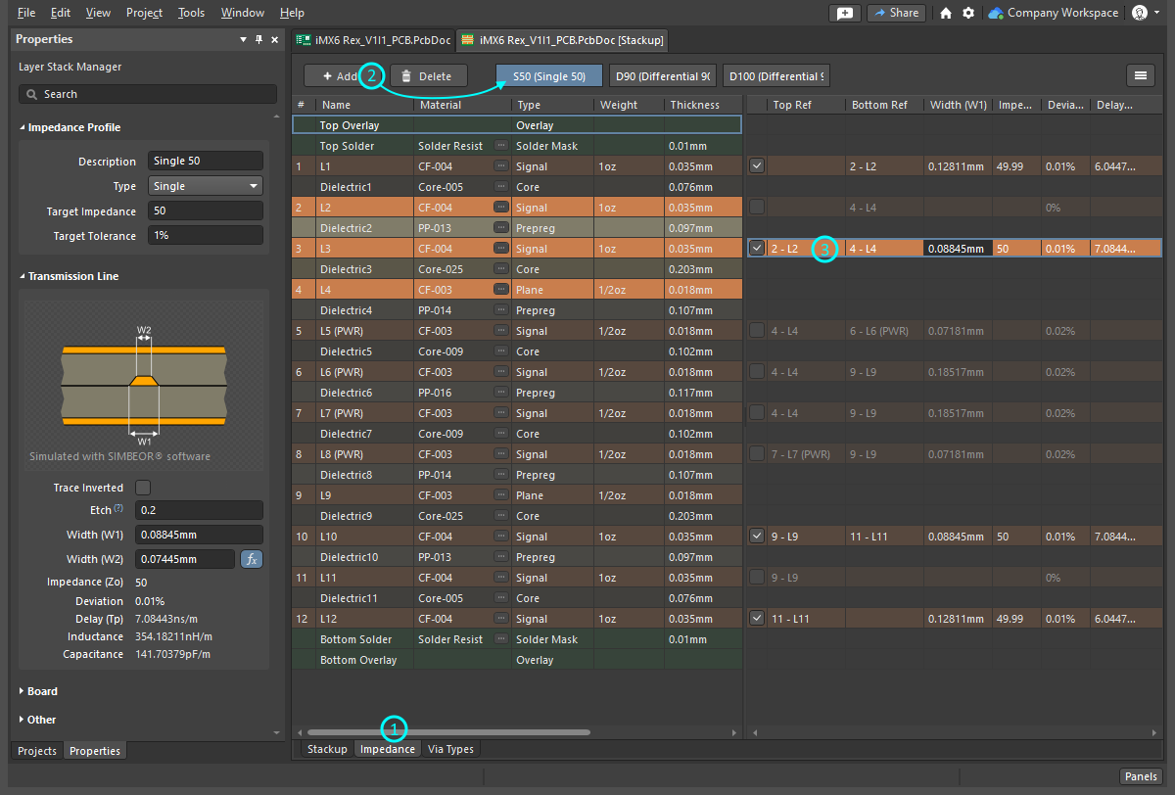Viewport: 1175px width, 795px height.
Task: Click the search icon in Layer Stack Manager
Action: [31, 94]
